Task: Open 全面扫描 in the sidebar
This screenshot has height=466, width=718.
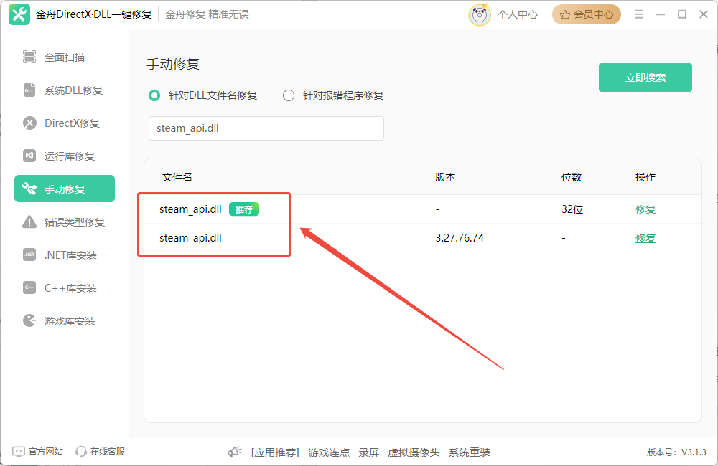Action: coord(65,57)
